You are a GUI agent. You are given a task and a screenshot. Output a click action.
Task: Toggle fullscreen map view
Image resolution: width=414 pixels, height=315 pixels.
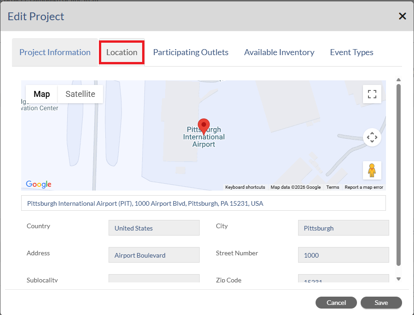pos(372,94)
